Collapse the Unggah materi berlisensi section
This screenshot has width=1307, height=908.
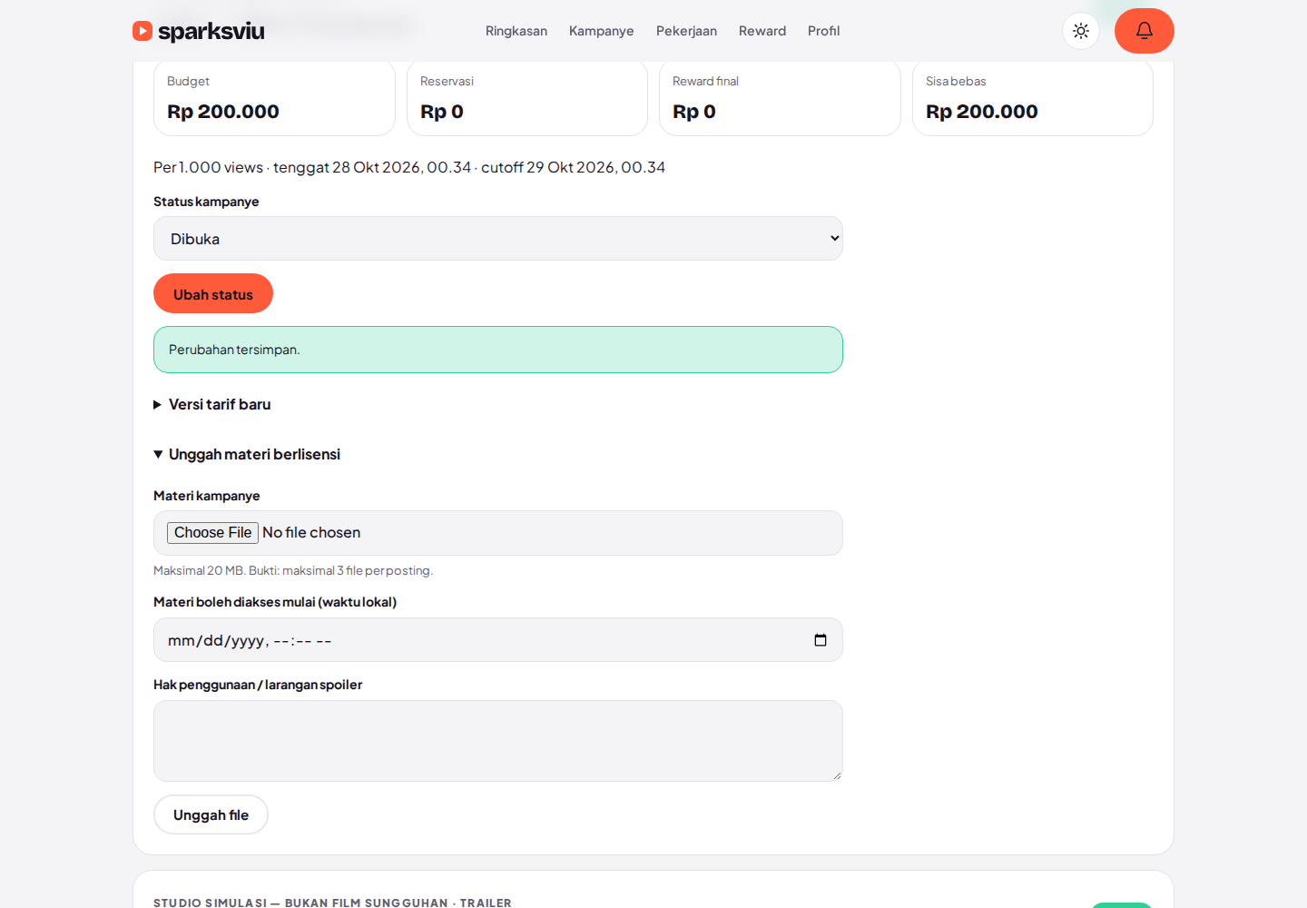[247, 455]
